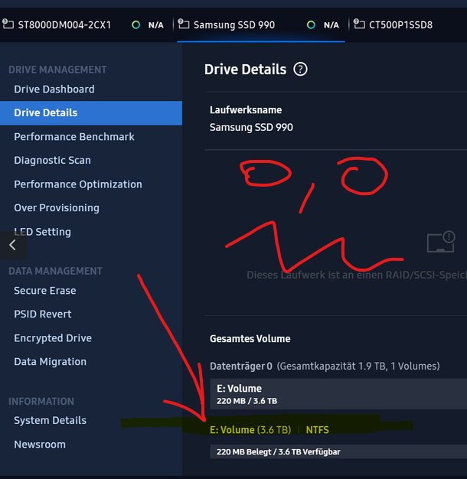The image size is (467, 479).
Task: Click the drive icon beside ST8000DM004-2CX1
Action: click(8, 24)
